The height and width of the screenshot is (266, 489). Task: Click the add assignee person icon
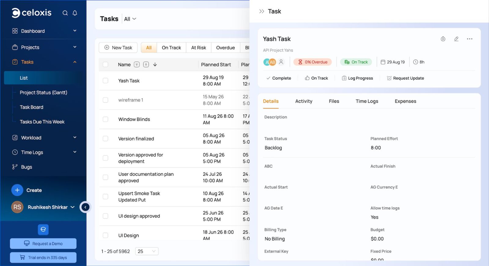click(x=281, y=62)
